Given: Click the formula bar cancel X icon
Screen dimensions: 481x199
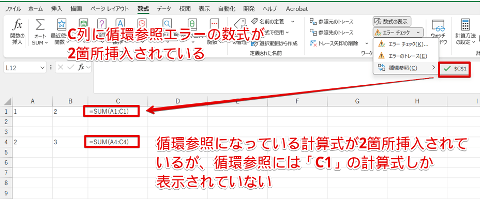Looking at the screenshot, I should pyautogui.click(x=61, y=68).
